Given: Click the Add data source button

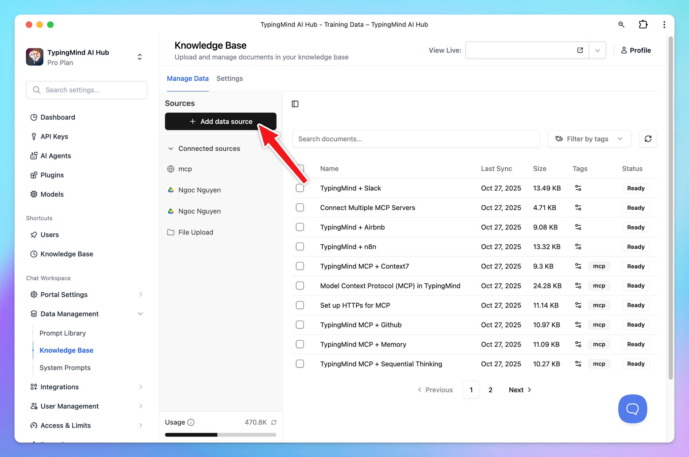Looking at the screenshot, I should (x=220, y=121).
